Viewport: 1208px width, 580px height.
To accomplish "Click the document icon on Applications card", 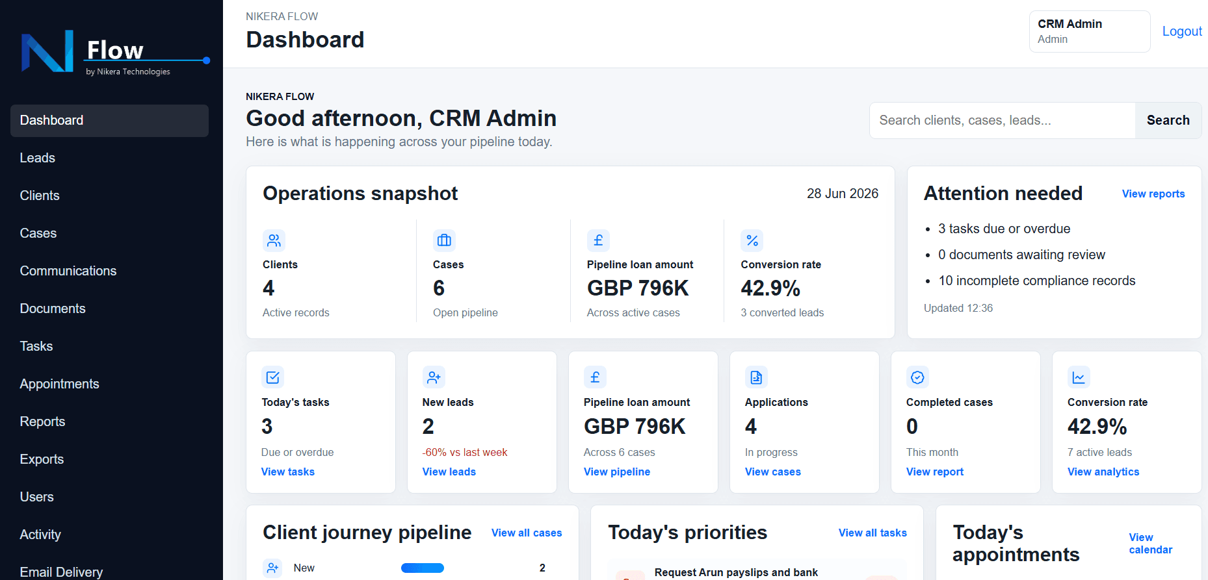I will pos(756,377).
